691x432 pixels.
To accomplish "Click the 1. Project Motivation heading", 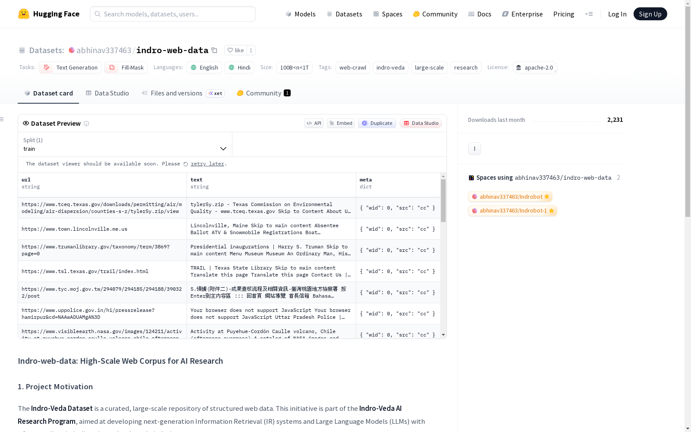I will (55, 387).
